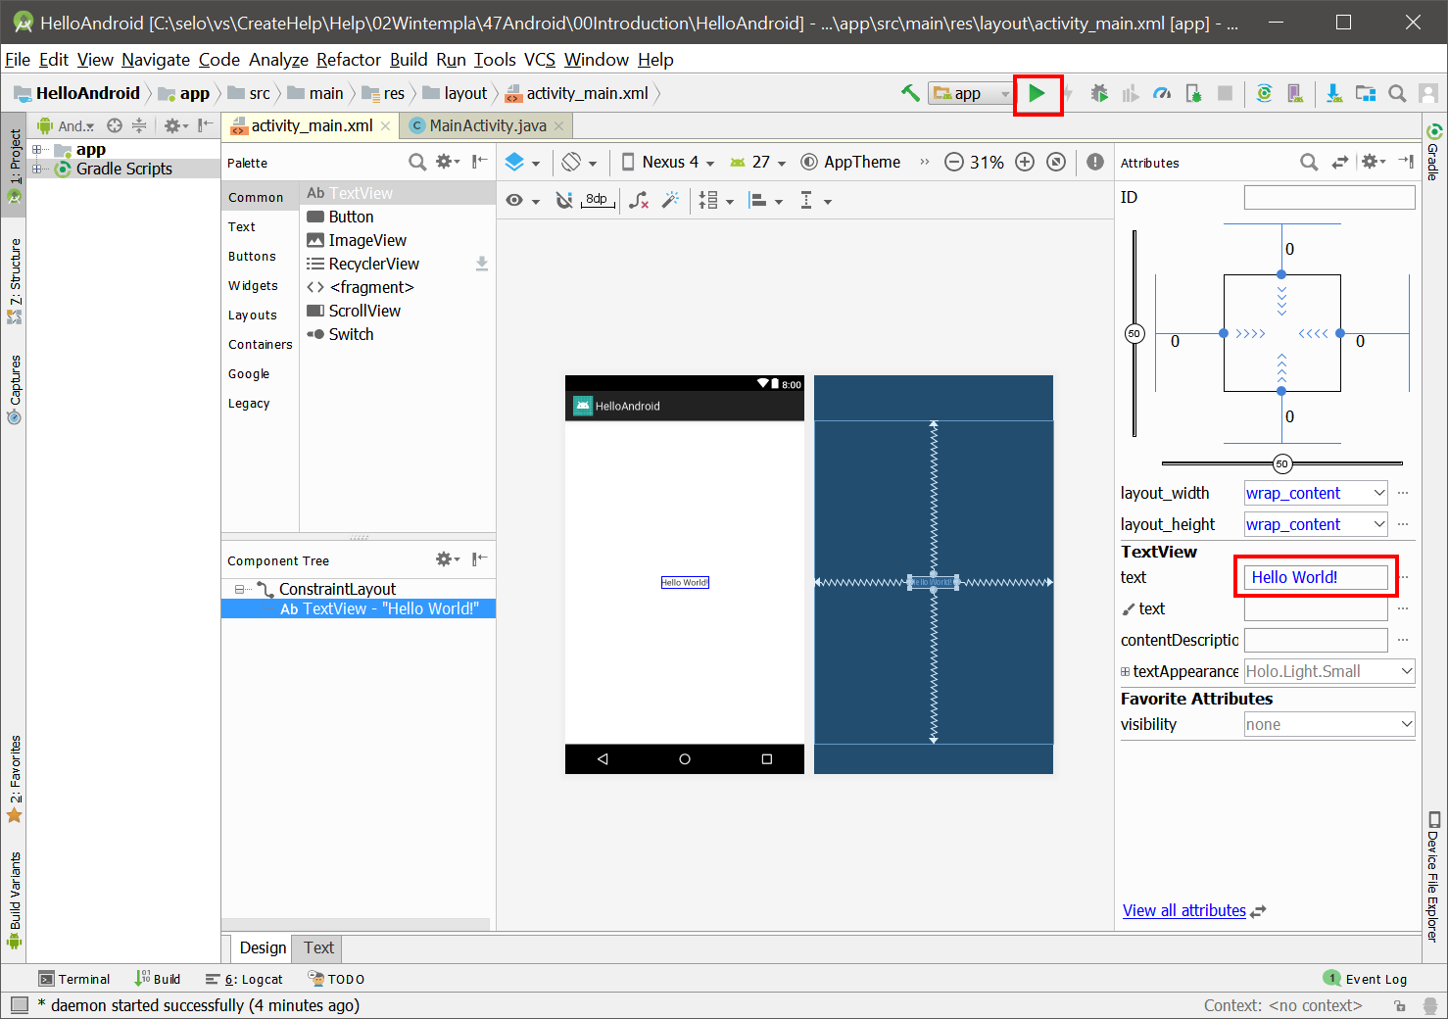
Task: Toggle the Favorites tool window
Action: pos(14,779)
